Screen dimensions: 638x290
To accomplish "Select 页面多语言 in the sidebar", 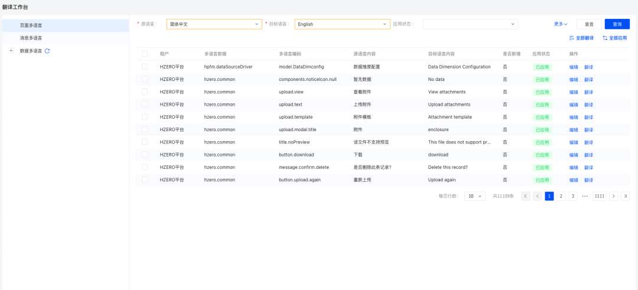I will coord(31,25).
